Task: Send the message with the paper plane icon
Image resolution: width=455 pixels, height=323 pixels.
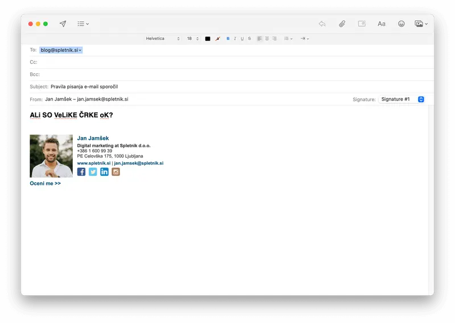Action: [x=63, y=24]
